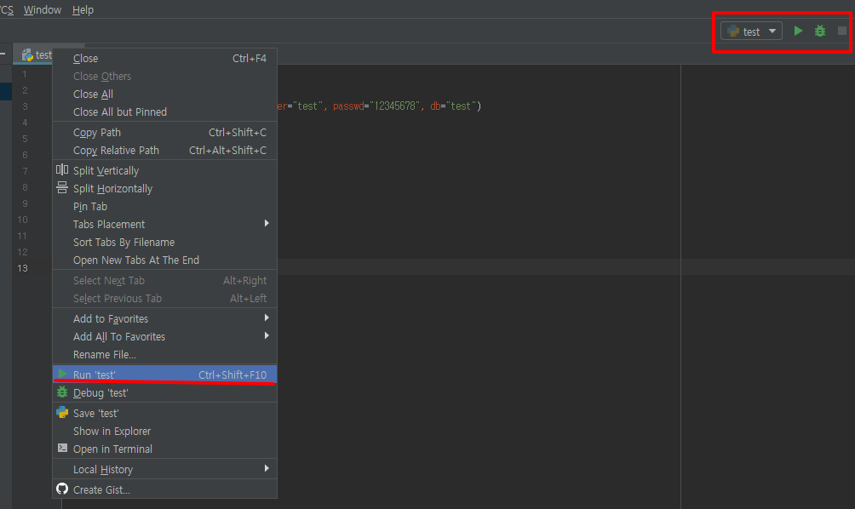This screenshot has height=509, width=855.
Task: Select Copy Relative Path entry
Action: point(164,151)
